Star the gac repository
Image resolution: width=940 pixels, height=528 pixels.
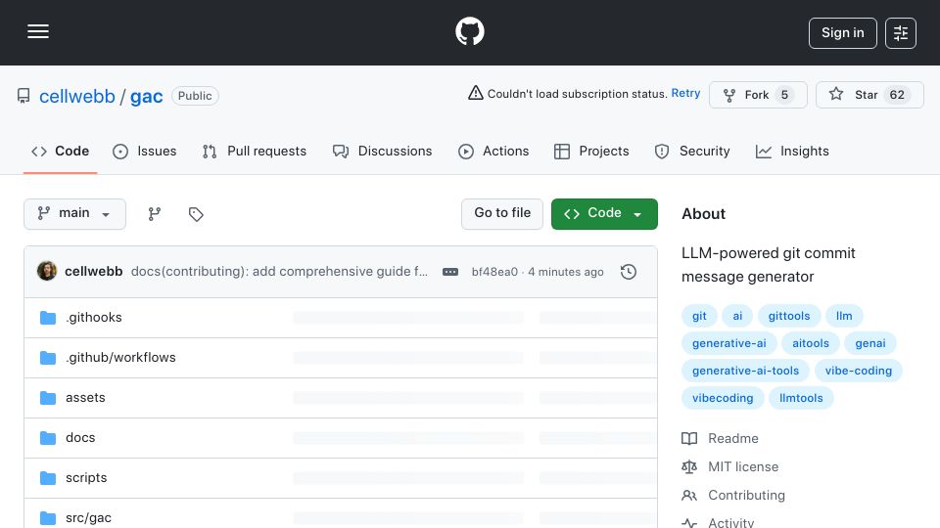tap(869, 95)
